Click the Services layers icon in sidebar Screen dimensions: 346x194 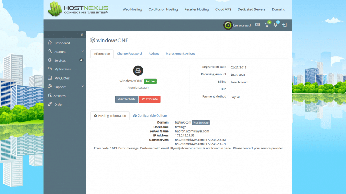50,60
